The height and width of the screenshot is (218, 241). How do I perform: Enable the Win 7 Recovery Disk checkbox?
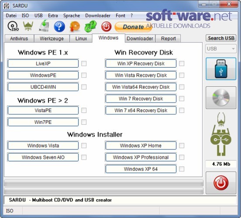[x=182, y=99]
